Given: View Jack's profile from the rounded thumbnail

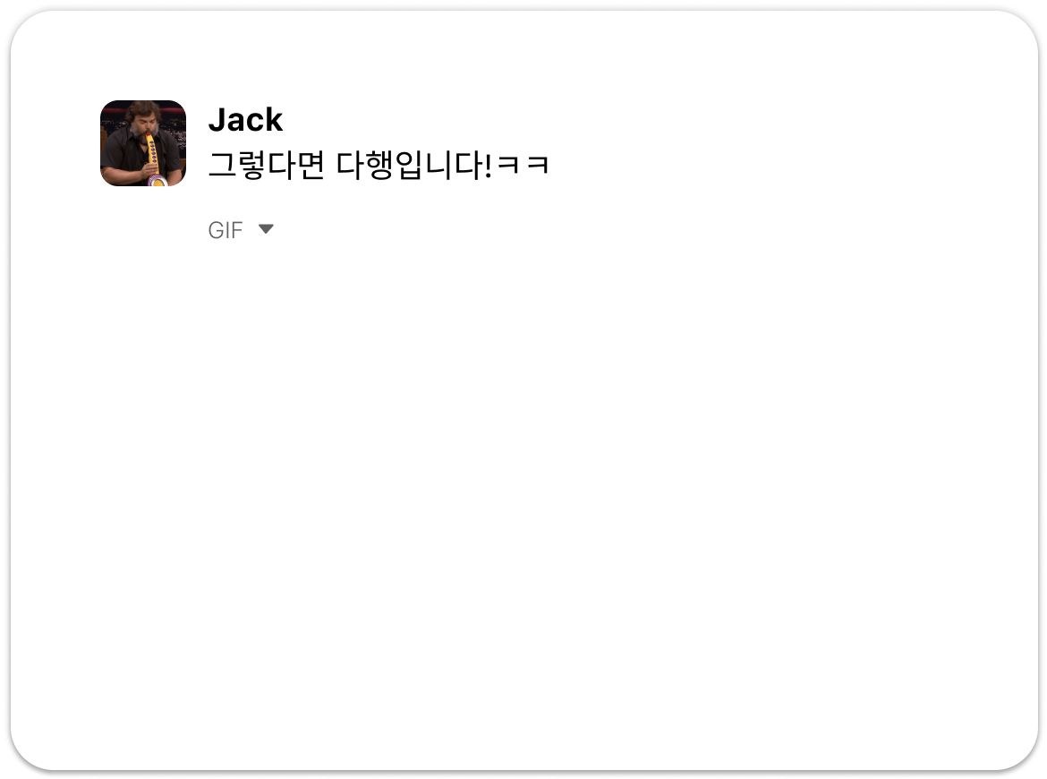Looking at the screenshot, I should tap(143, 143).
